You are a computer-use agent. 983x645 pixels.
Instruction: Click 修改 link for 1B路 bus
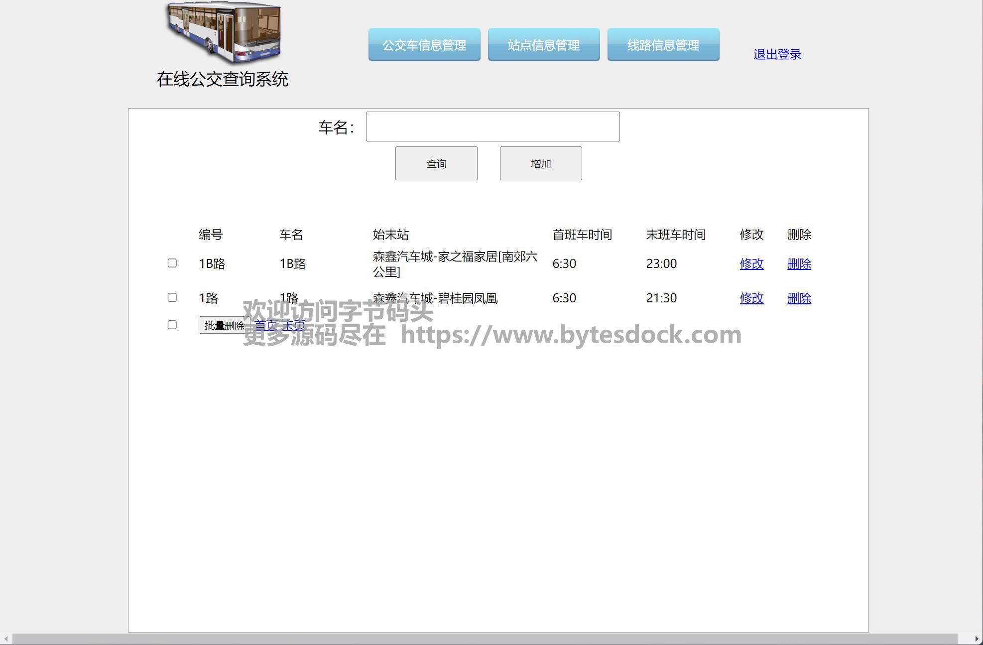(751, 263)
